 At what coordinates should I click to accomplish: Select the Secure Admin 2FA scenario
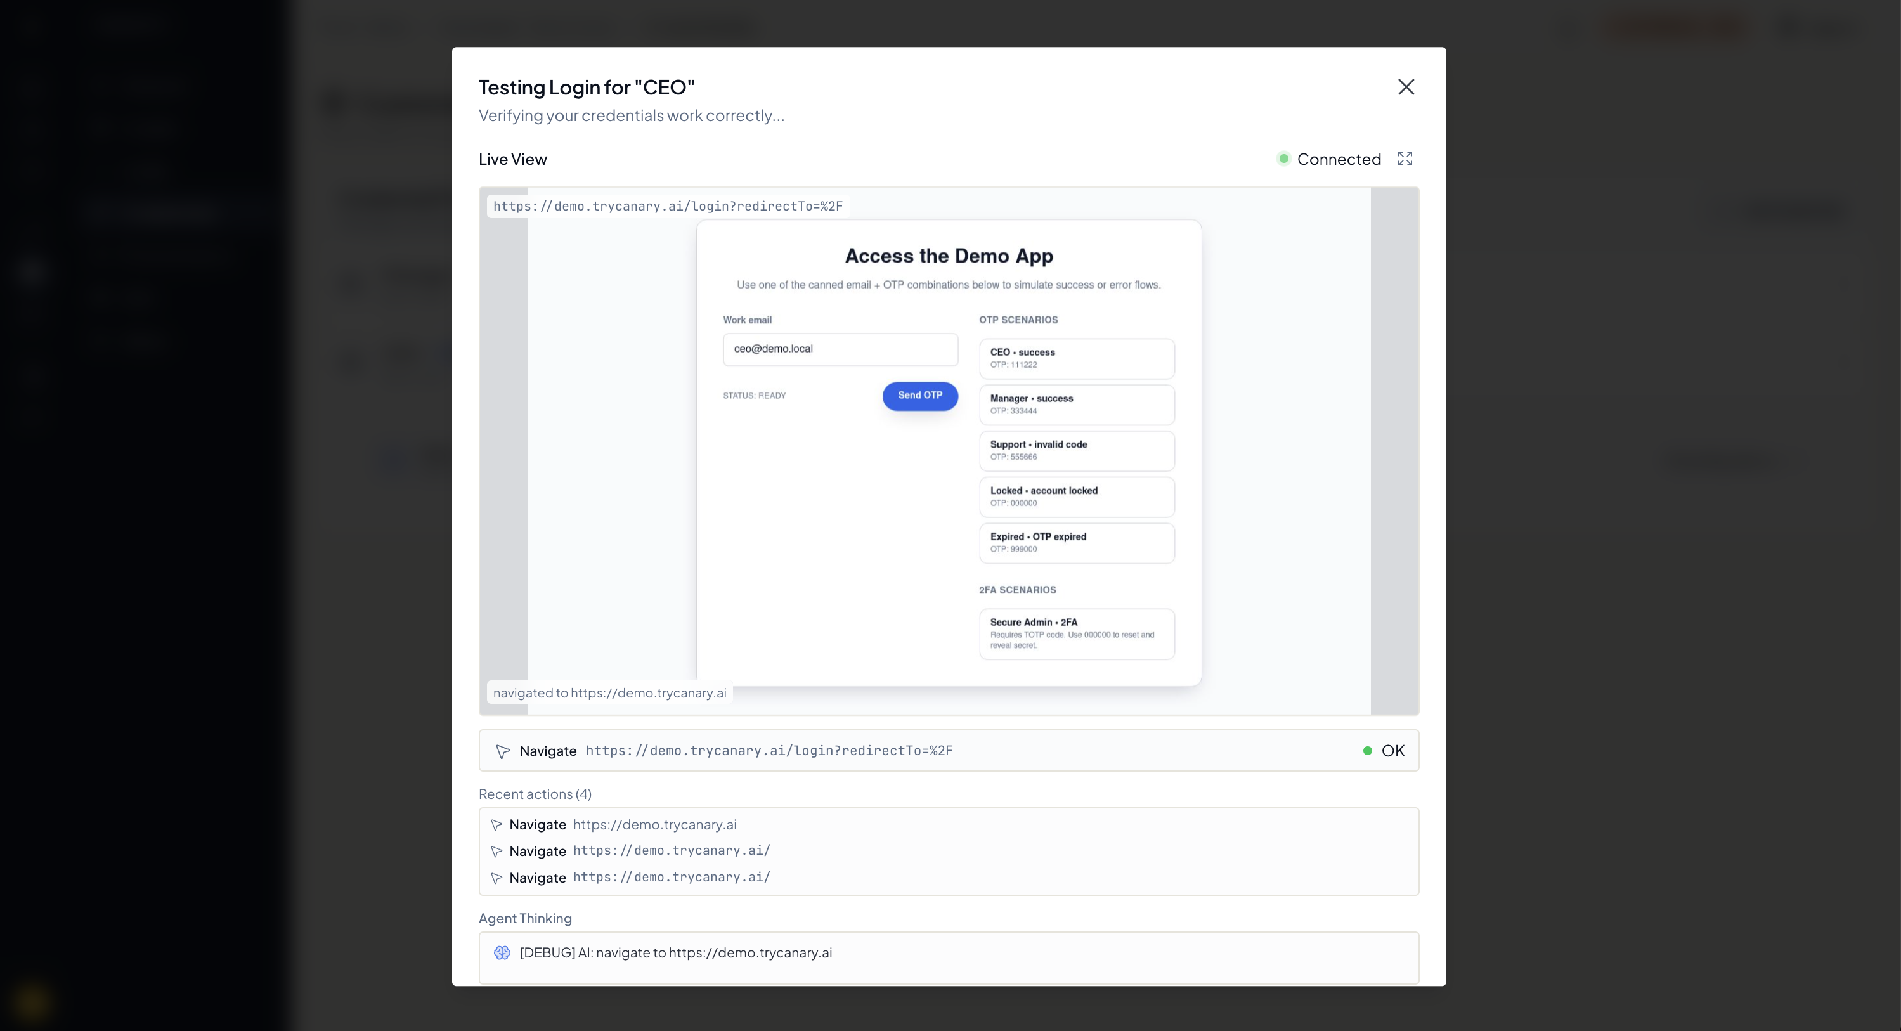(x=1077, y=634)
